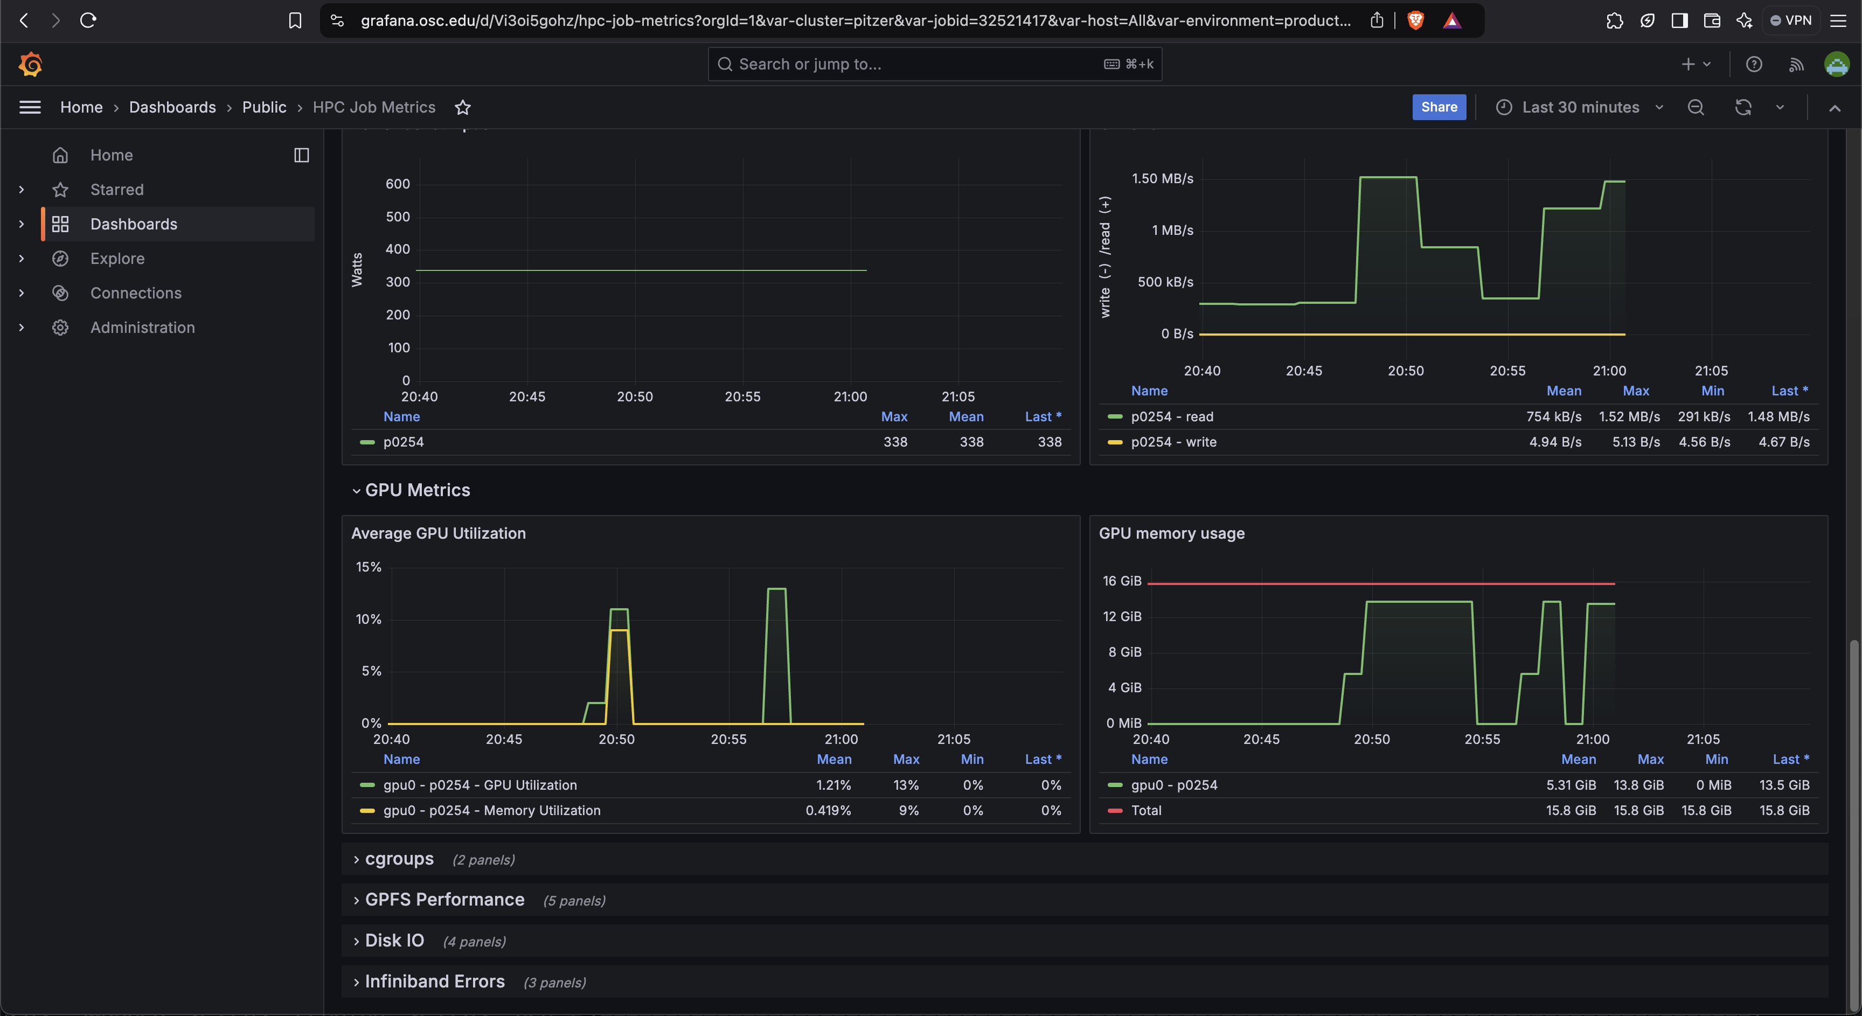Open user profile avatar
This screenshot has width=1862, height=1016.
point(1837,64)
